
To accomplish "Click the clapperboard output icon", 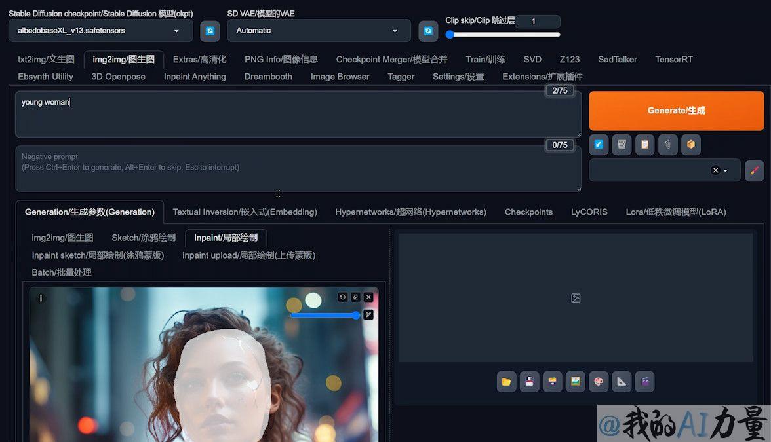I will pyautogui.click(x=644, y=382).
